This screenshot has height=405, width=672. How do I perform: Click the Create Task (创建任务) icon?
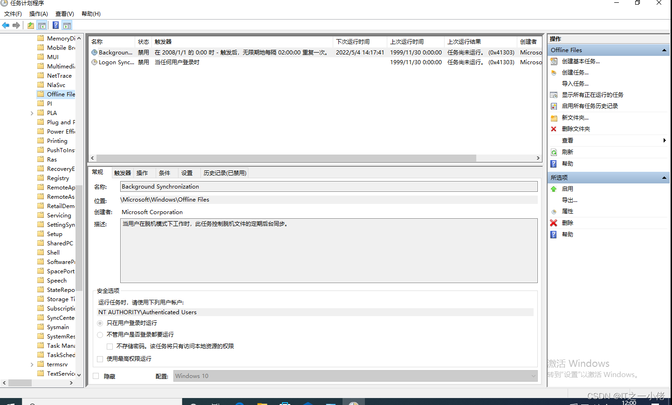click(554, 73)
